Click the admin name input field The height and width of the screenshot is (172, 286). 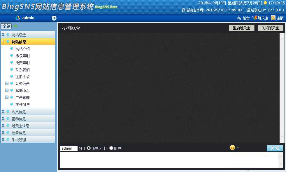click(68, 148)
